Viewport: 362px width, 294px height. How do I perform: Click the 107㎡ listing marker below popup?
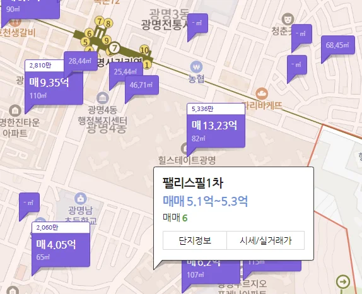click(x=211, y=273)
